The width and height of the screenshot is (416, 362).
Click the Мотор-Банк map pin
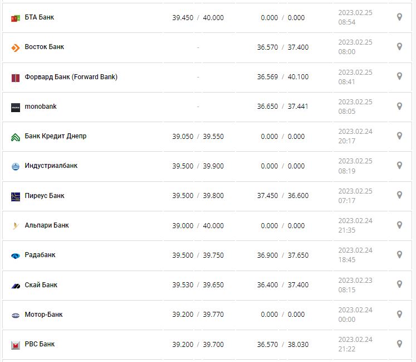tap(399, 315)
